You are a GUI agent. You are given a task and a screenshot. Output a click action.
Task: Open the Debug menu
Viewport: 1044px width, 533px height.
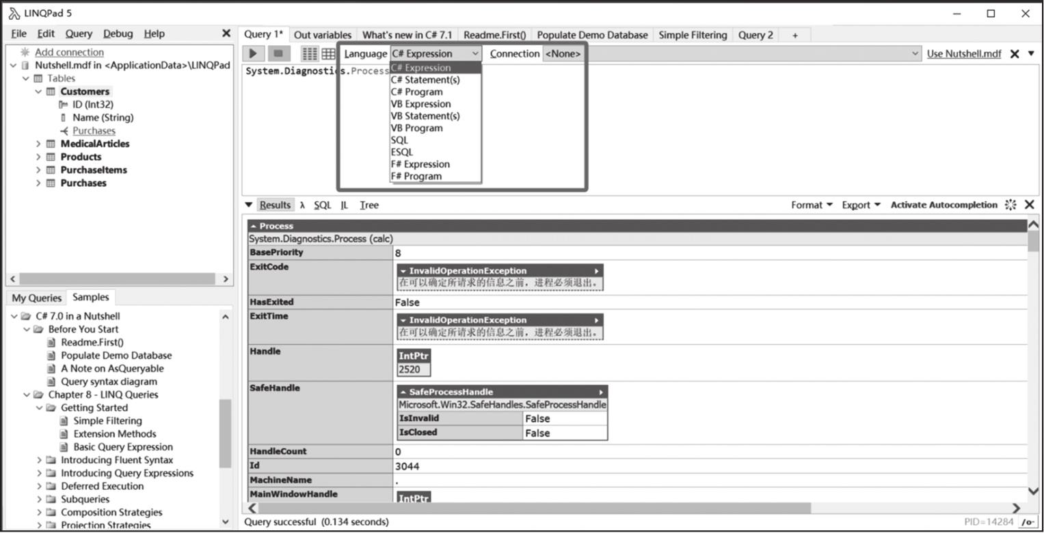pos(118,34)
